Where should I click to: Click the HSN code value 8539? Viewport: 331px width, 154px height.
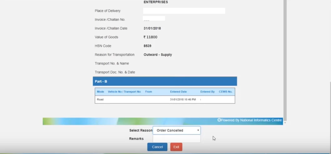pyautogui.click(x=147, y=46)
